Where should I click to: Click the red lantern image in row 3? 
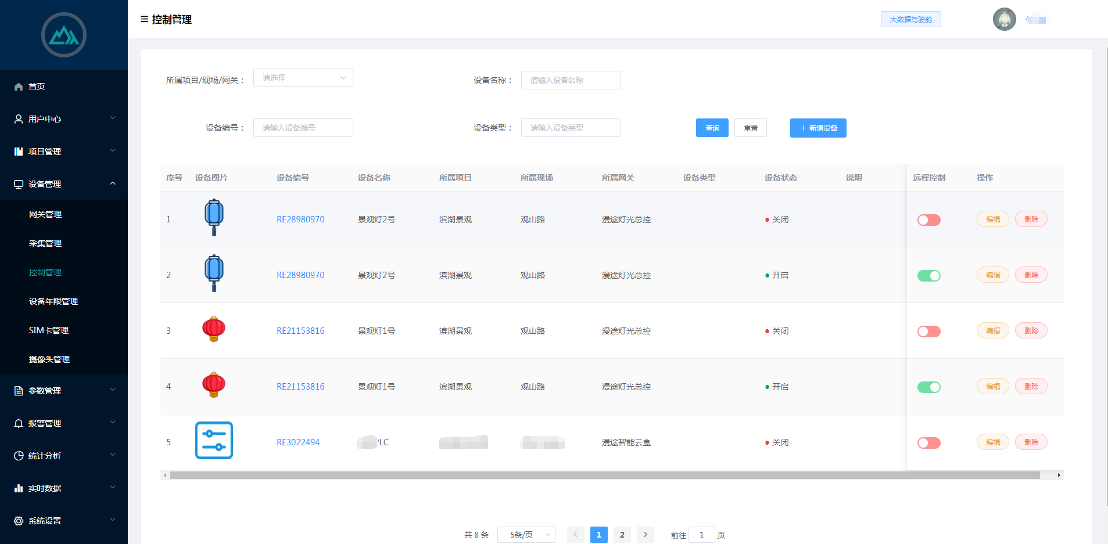(x=214, y=329)
